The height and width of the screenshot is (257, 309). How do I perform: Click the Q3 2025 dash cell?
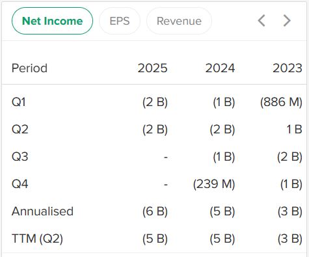pos(166,157)
